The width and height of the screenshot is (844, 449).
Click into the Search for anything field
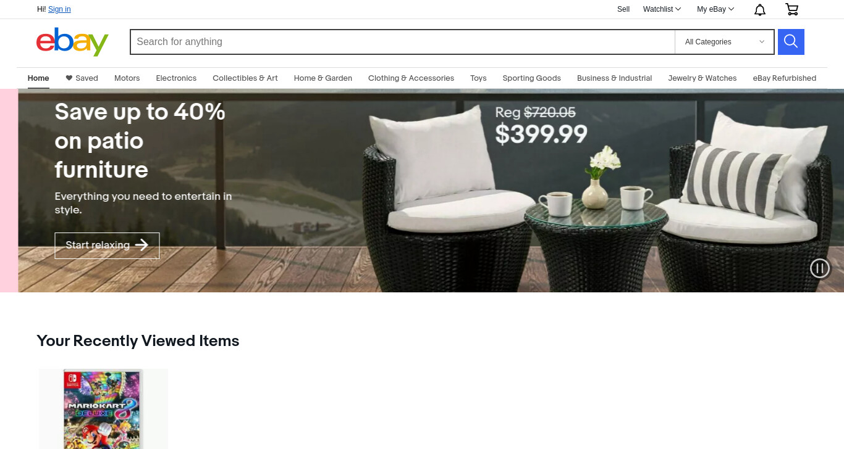tap(402, 42)
